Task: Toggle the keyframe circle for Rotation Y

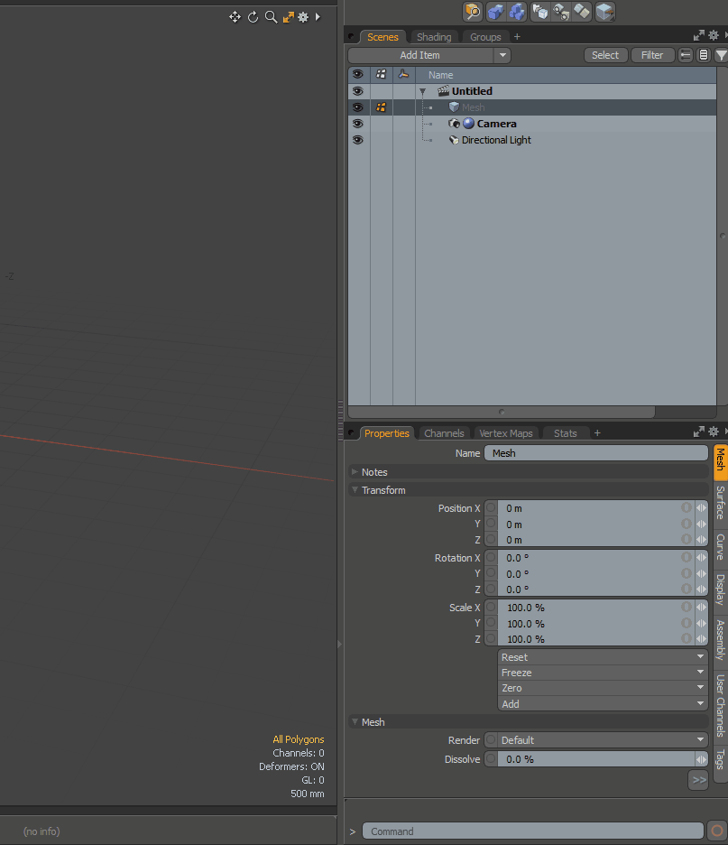Action: click(x=491, y=573)
